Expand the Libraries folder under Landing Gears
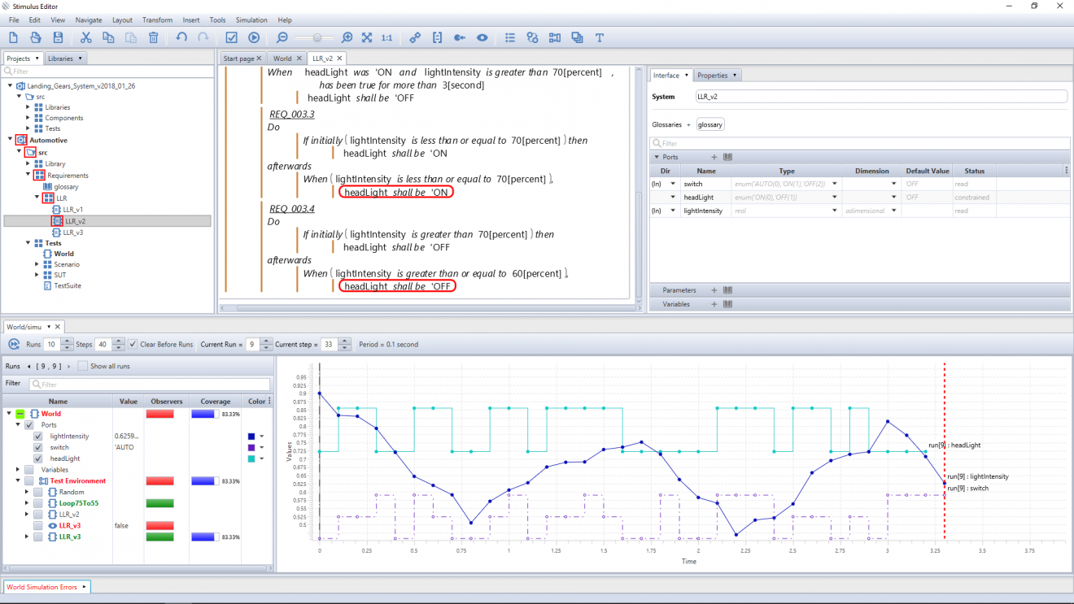The image size is (1074, 604). click(28, 107)
